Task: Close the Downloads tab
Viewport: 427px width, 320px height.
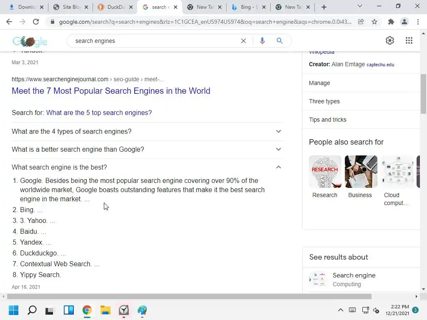Action: (x=42, y=7)
